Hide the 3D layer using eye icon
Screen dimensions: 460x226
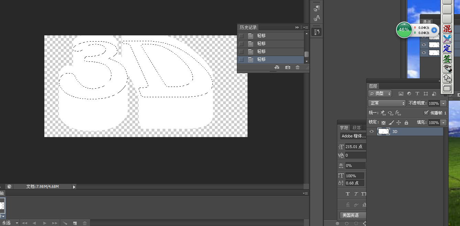(371, 131)
